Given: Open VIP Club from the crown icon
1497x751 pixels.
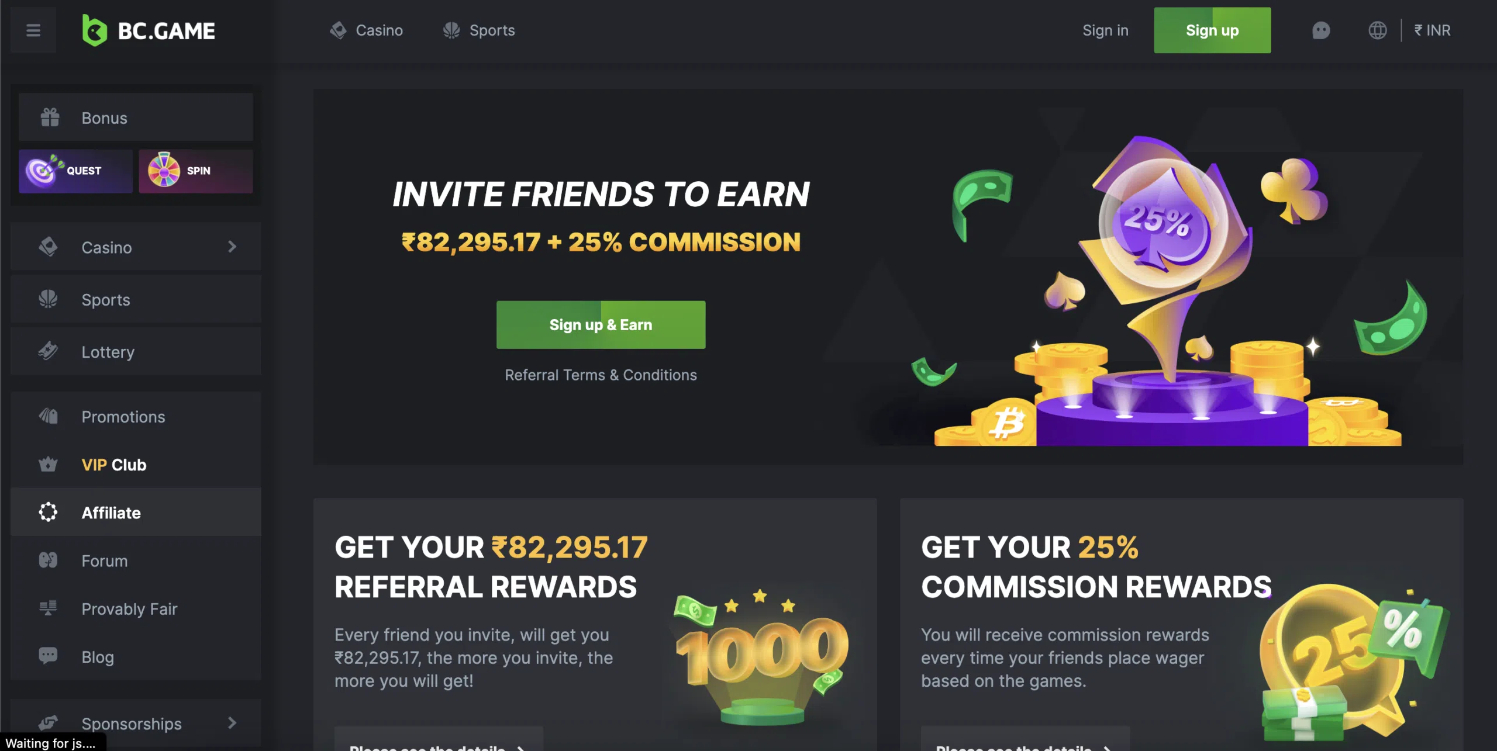Looking at the screenshot, I should [48, 465].
